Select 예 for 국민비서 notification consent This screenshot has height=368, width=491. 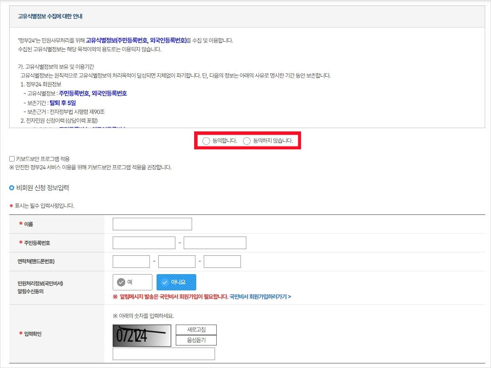[132, 282]
